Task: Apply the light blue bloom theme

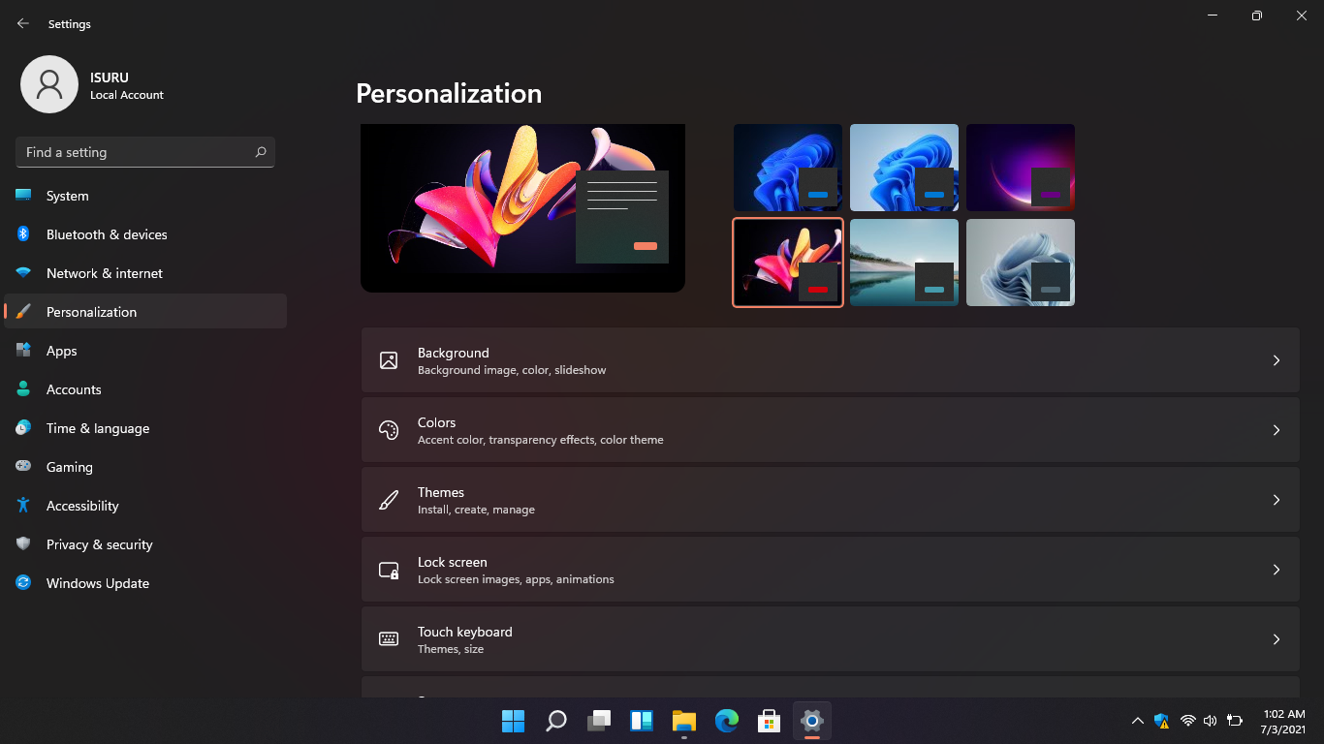Action: click(904, 168)
